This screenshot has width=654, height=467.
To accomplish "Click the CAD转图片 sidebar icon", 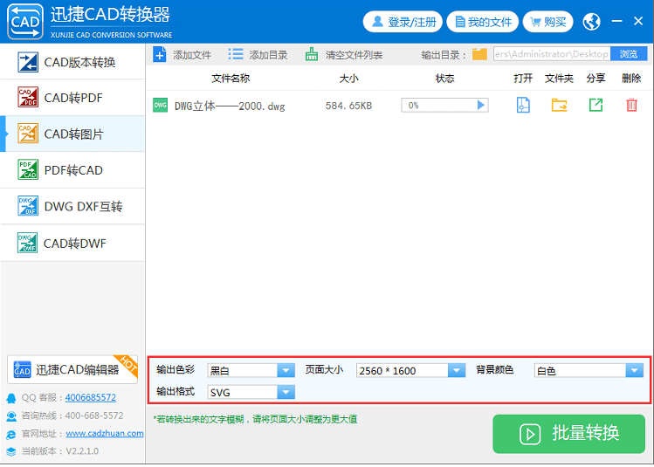I will click(28, 134).
